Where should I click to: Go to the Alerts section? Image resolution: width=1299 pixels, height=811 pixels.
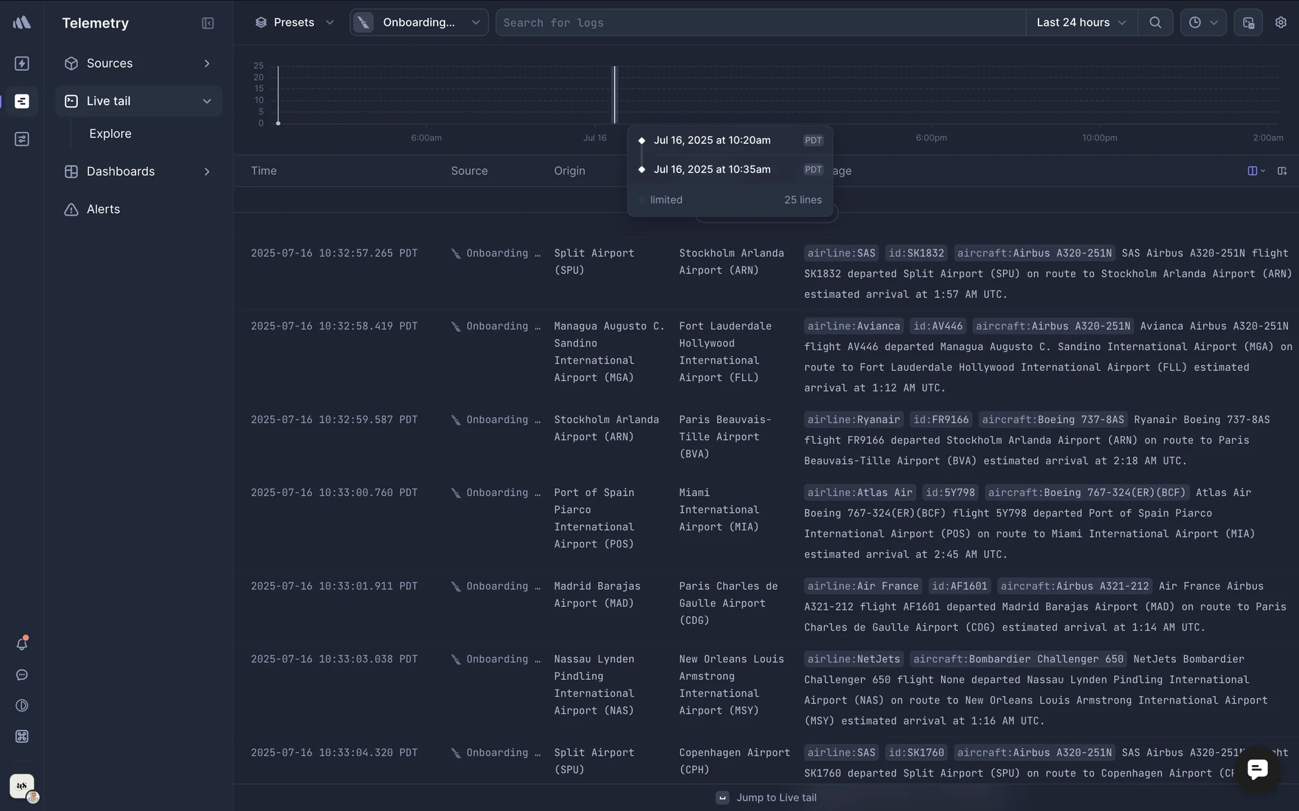click(x=103, y=210)
